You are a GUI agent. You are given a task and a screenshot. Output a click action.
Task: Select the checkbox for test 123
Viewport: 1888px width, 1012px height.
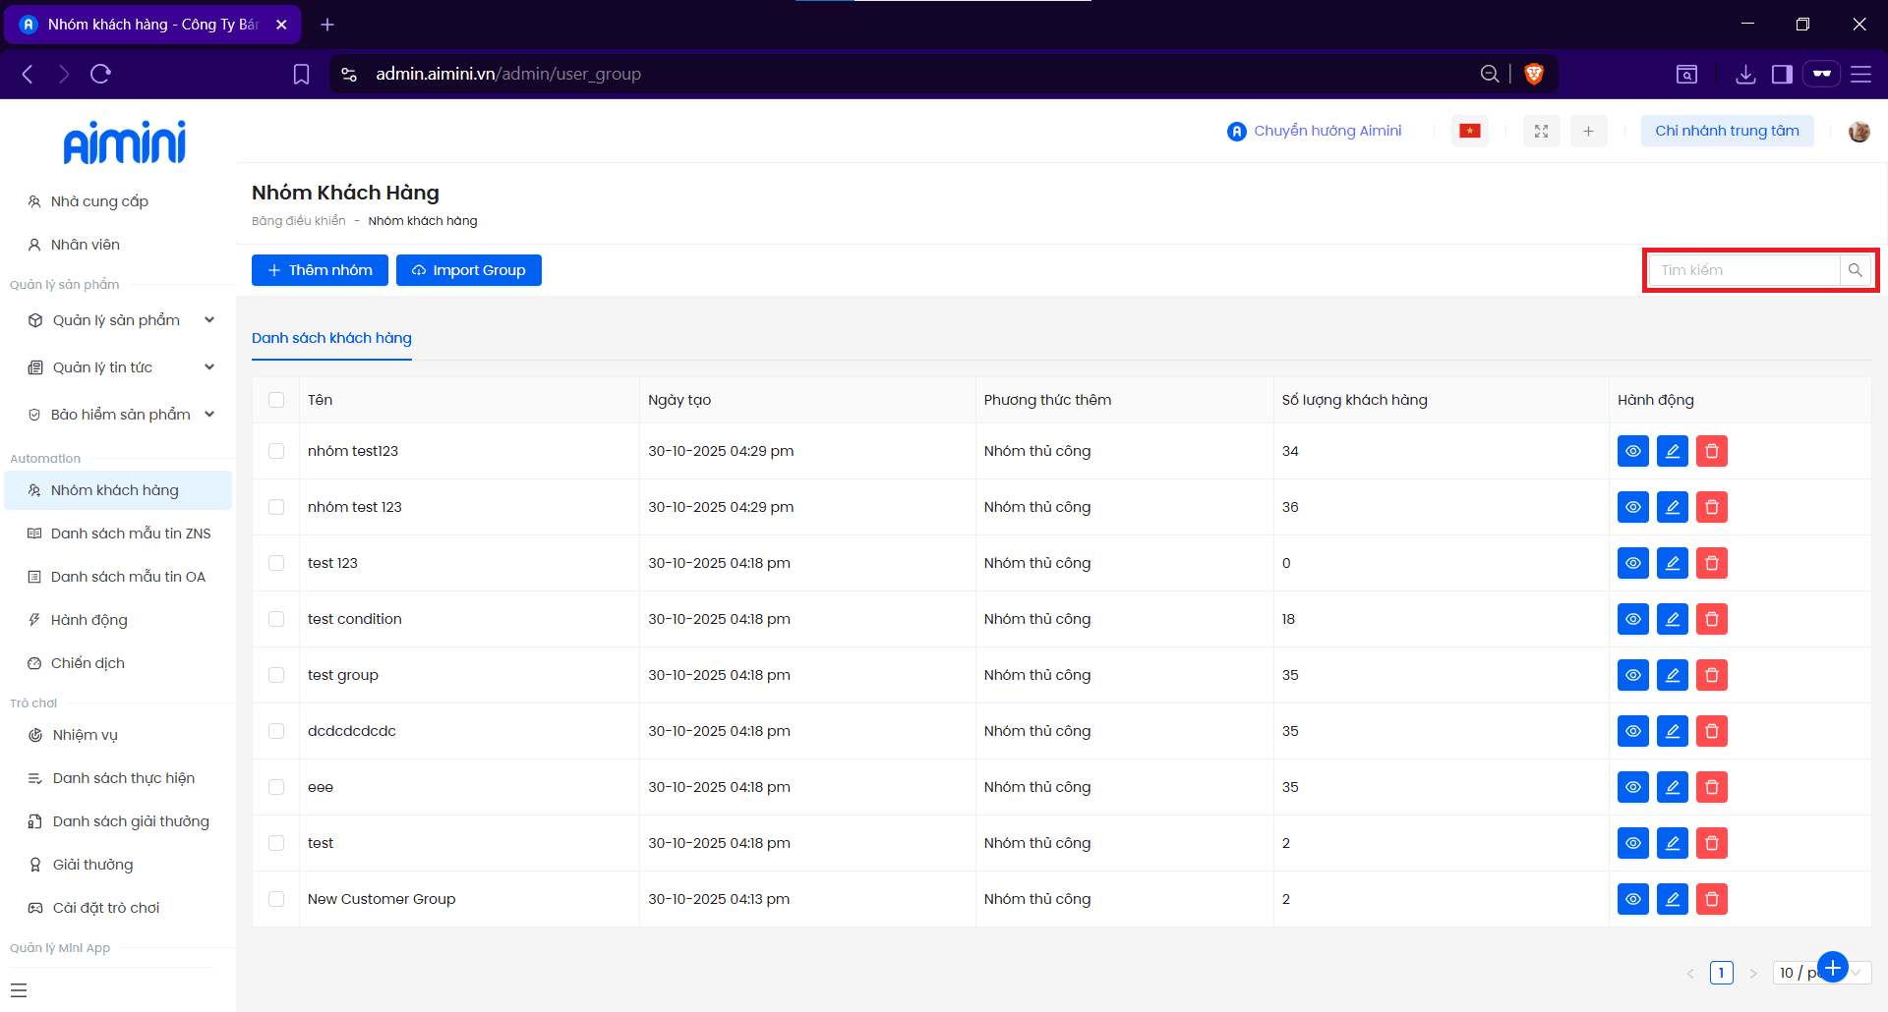(276, 563)
